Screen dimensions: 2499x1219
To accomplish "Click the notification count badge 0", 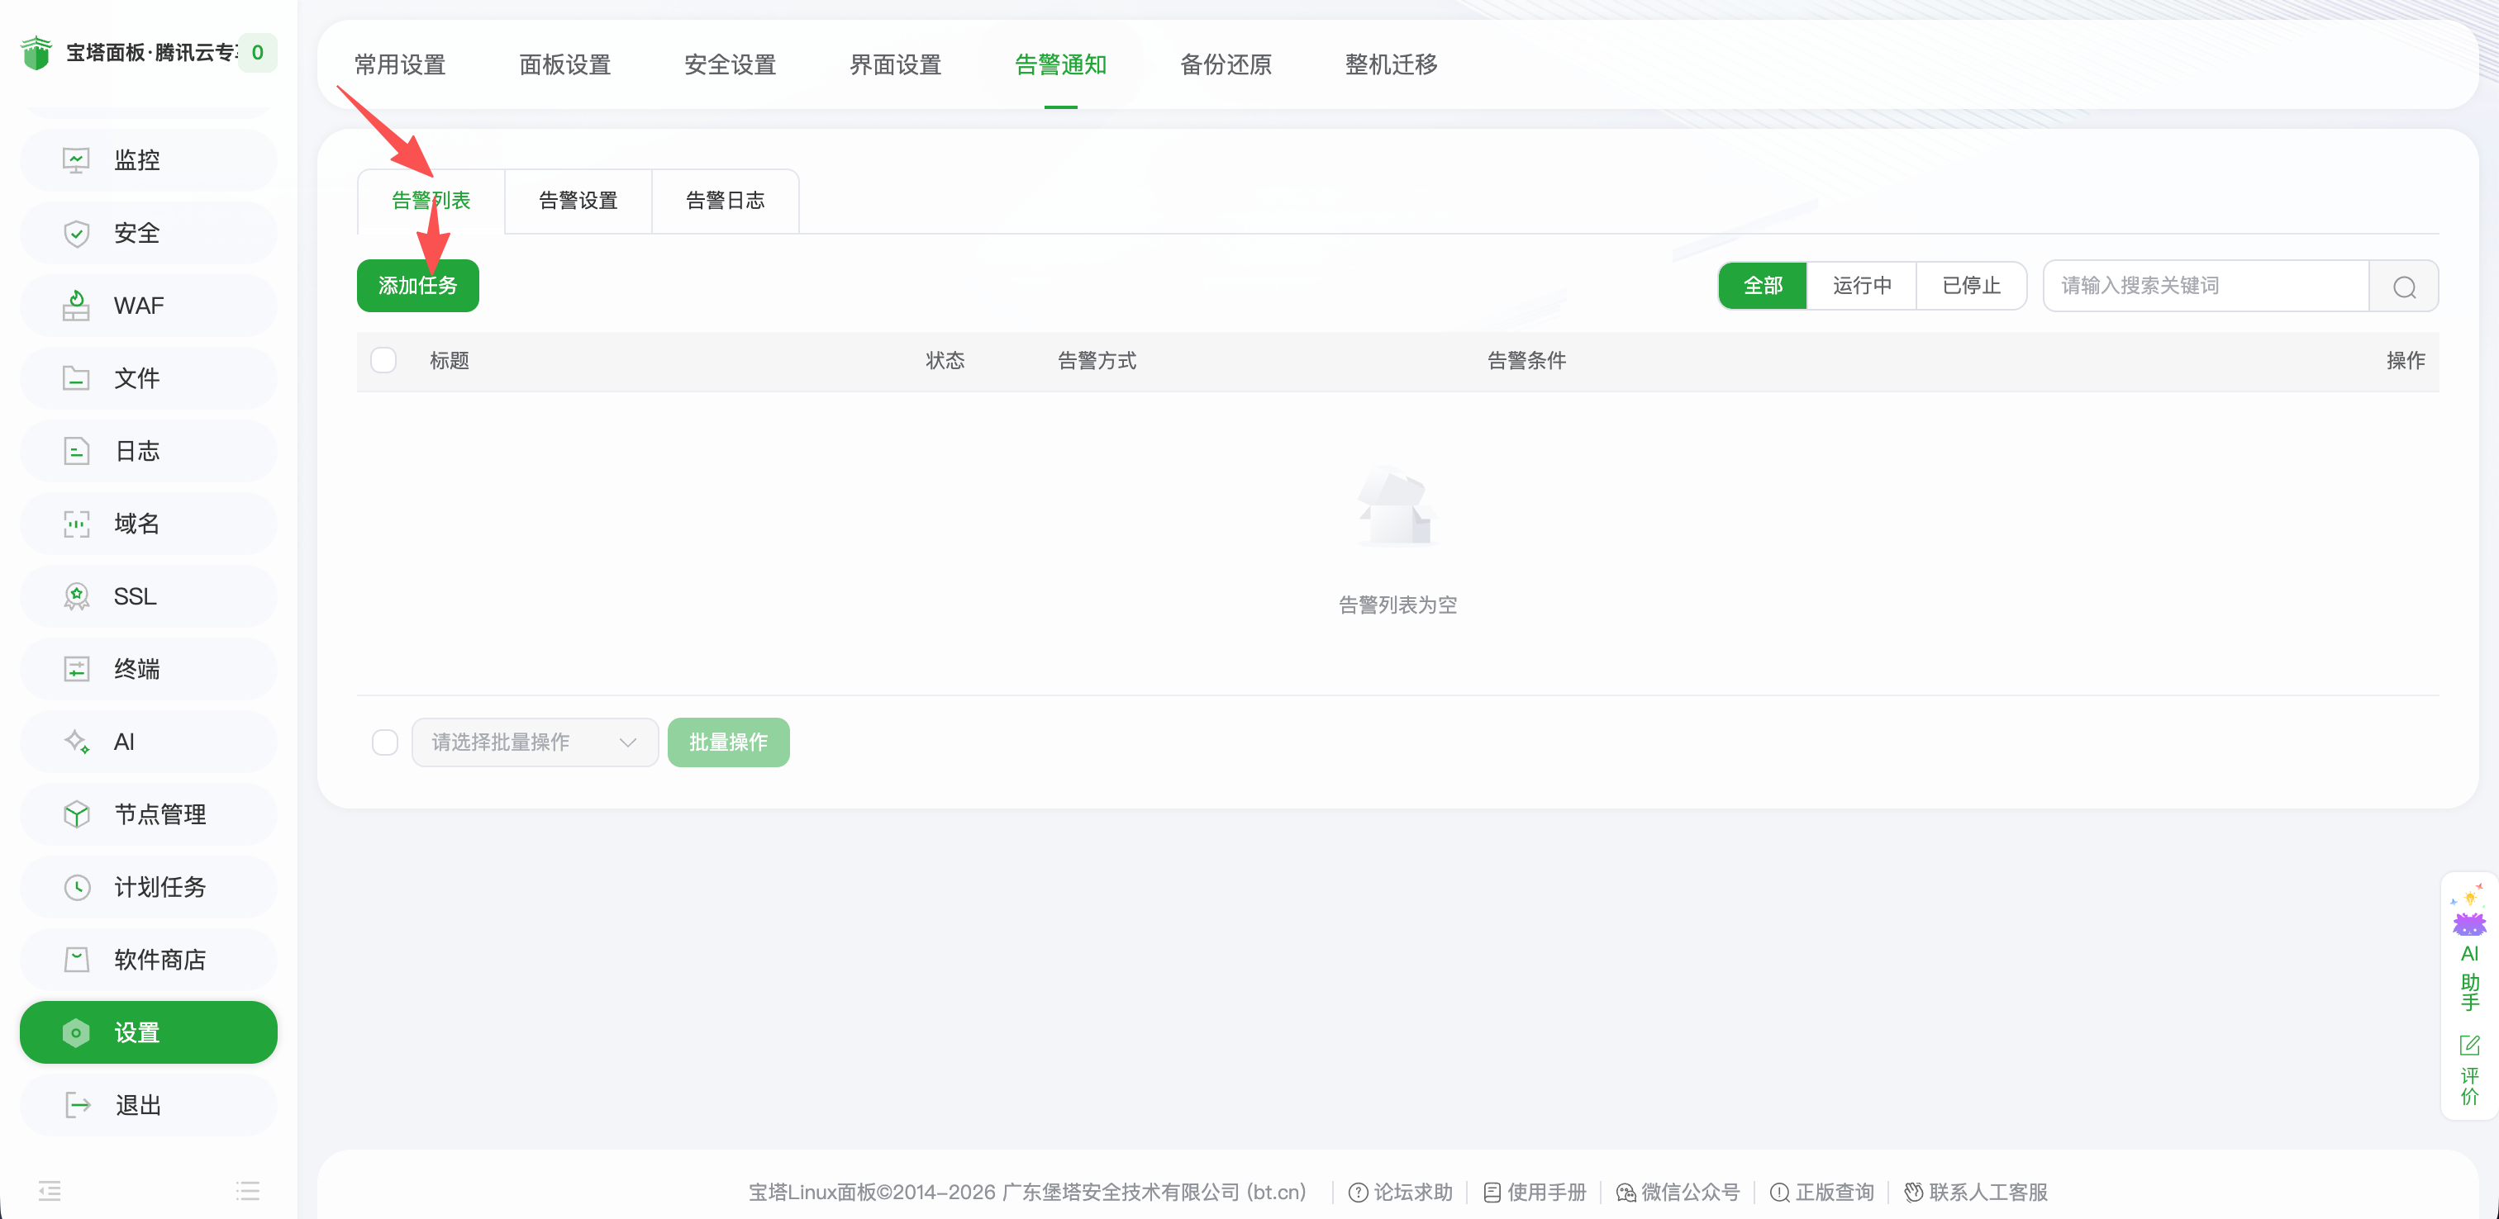I will click(x=257, y=52).
